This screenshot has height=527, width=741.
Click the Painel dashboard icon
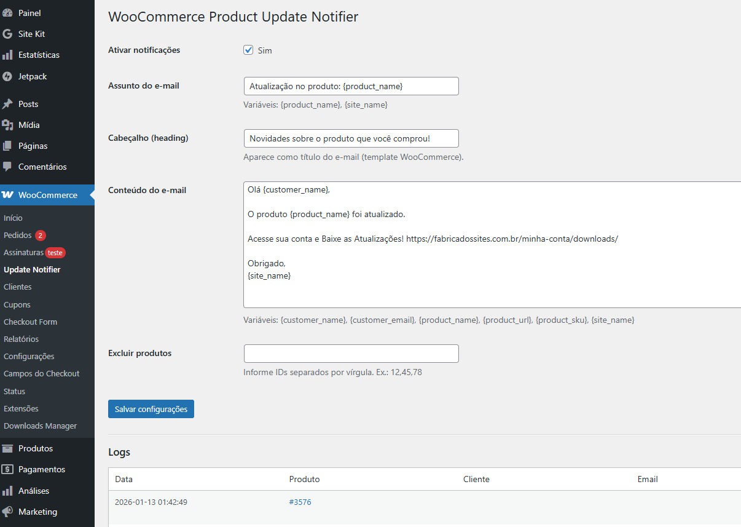point(7,13)
